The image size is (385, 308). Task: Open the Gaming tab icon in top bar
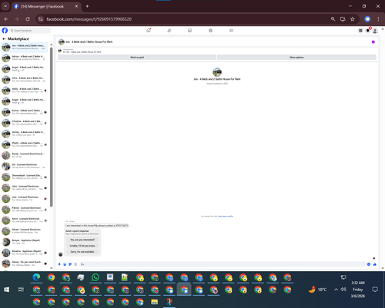pos(231,31)
